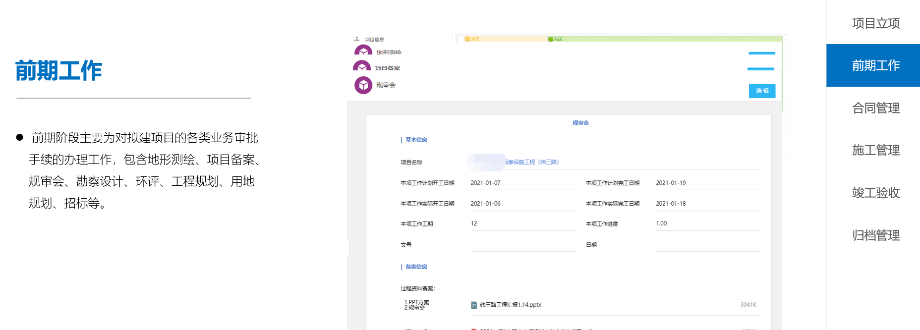Click the 1.PPT方案 2.规审会 requirement note
The width and height of the screenshot is (920, 330).
[416, 305]
